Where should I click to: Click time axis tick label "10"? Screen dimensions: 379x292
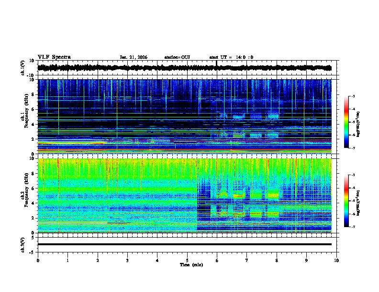336,261
